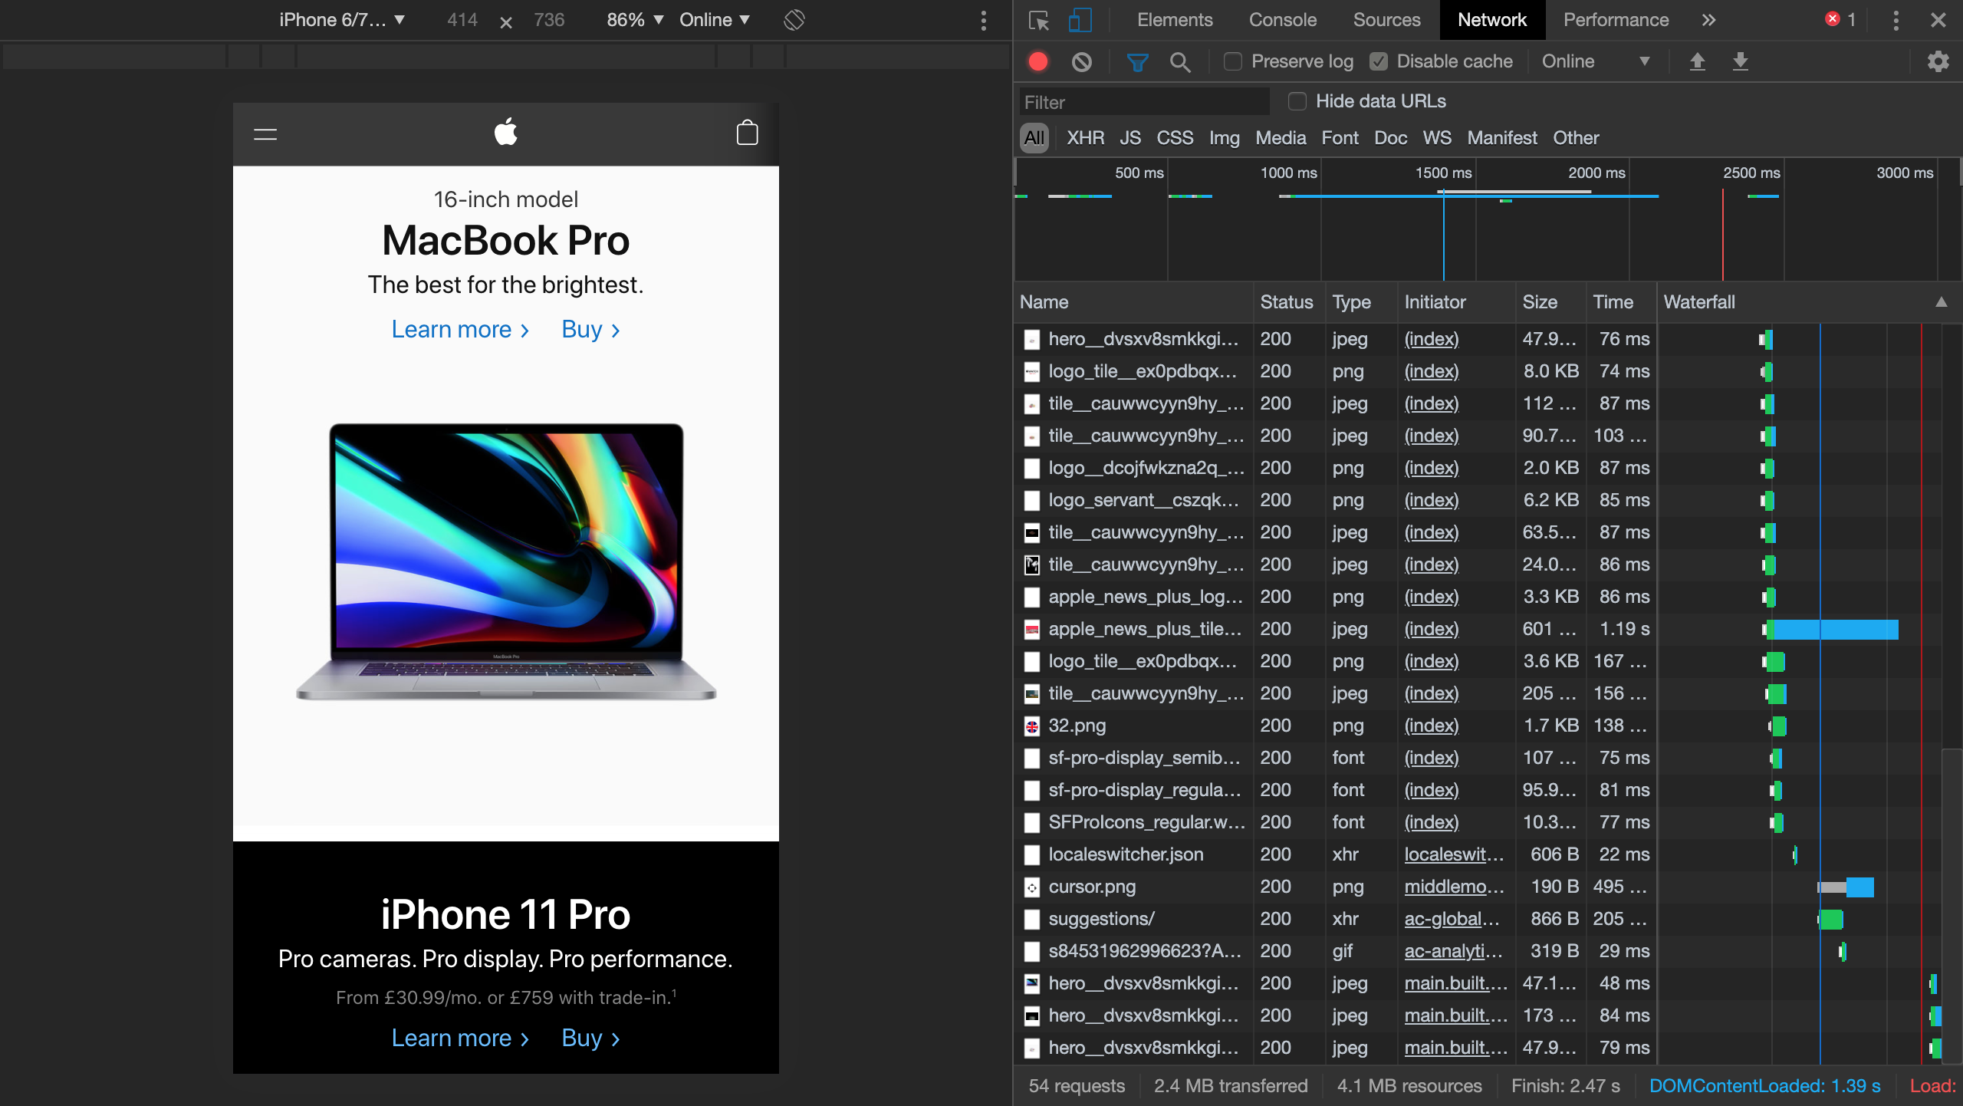Switch to the Elements tab
The width and height of the screenshot is (1963, 1106).
pos(1174,20)
